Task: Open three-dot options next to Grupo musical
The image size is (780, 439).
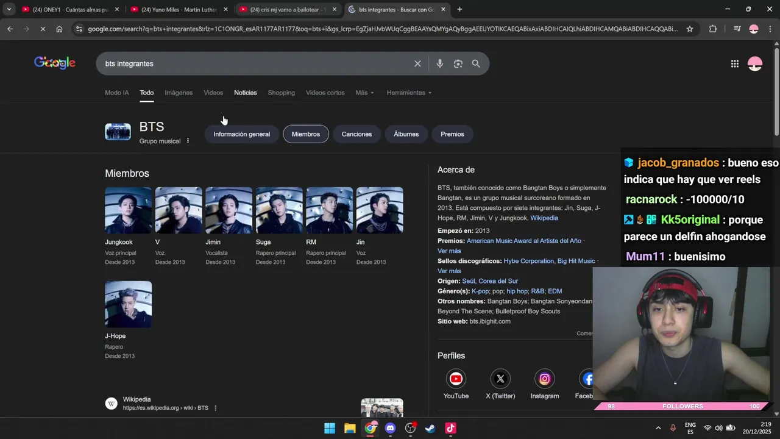Action: coord(188,141)
